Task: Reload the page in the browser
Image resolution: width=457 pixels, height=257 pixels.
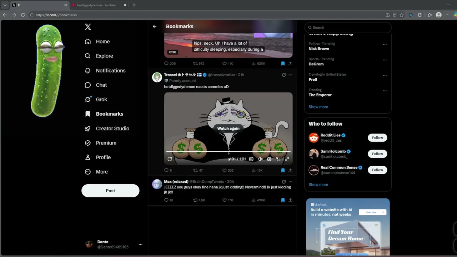Action: (x=23, y=15)
